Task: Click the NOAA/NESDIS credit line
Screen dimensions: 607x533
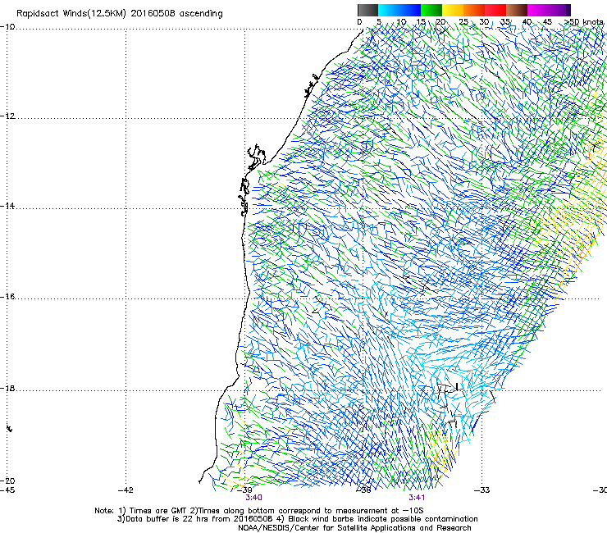Action: click(354, 528)
